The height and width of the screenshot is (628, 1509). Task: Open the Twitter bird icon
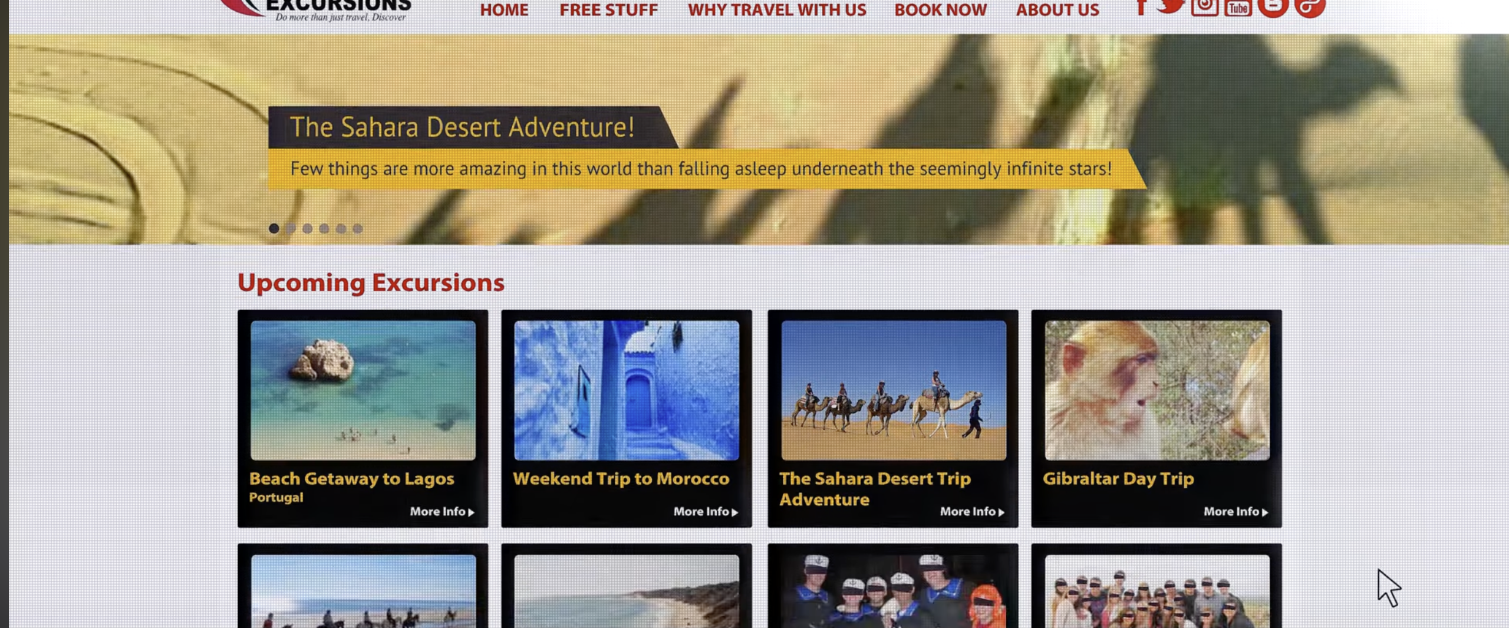pos(1171,6)
